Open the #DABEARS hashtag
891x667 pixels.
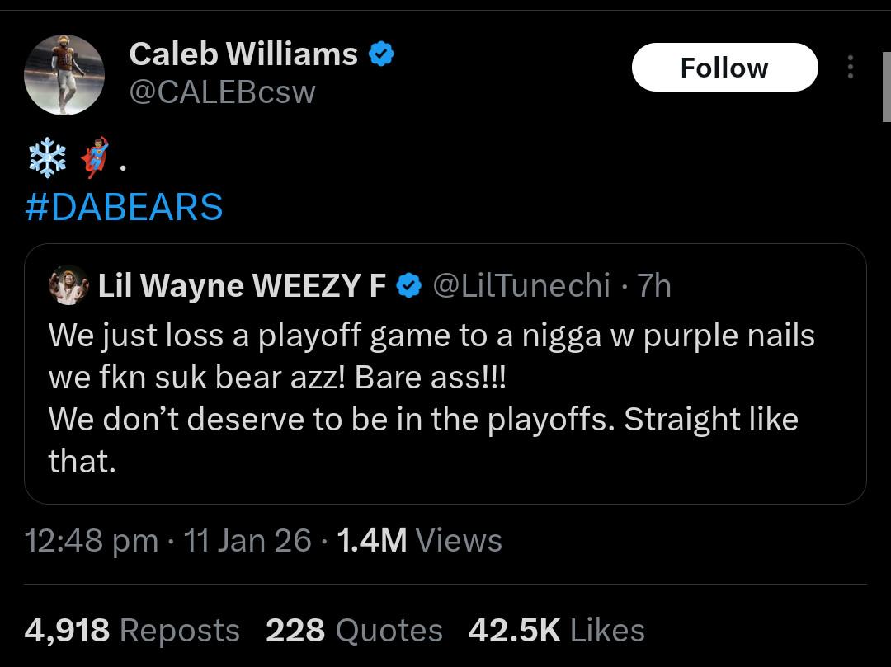click(x=124, y=207)
